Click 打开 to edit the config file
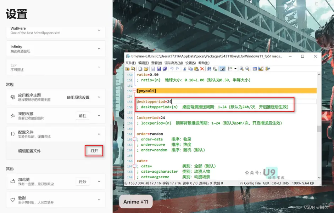 94,151
